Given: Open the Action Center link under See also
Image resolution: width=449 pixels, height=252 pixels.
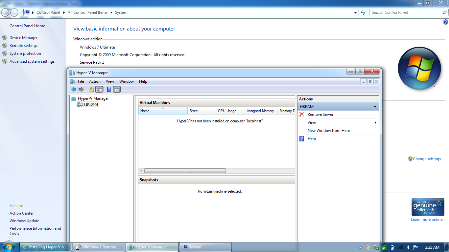Looking at the screenshot, I should point(22,213).
